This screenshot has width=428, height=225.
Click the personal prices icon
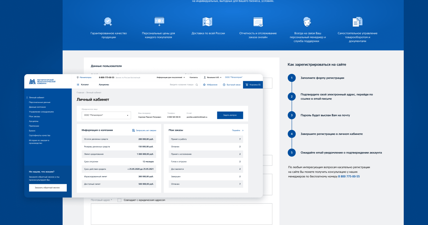[159, 21]
